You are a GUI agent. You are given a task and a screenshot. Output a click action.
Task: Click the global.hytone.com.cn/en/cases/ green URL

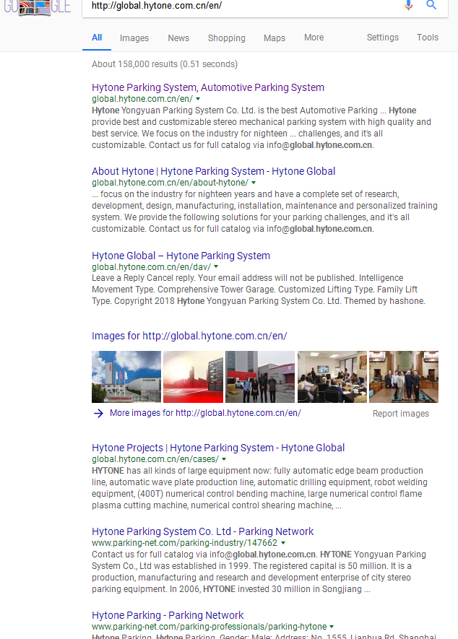pos(155,459)
